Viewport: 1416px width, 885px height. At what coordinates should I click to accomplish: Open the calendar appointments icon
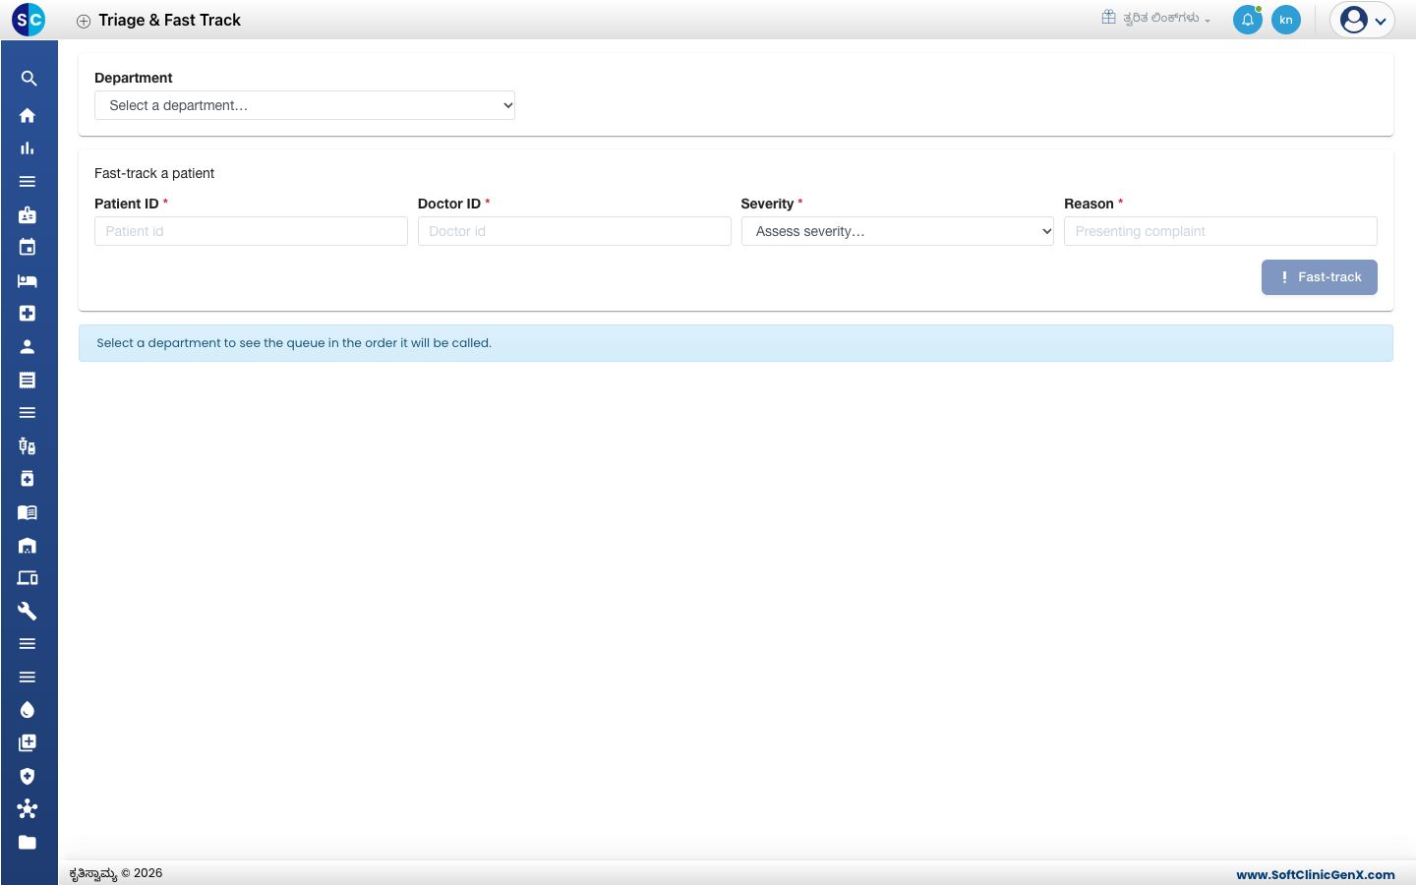[x=28, y=248]
